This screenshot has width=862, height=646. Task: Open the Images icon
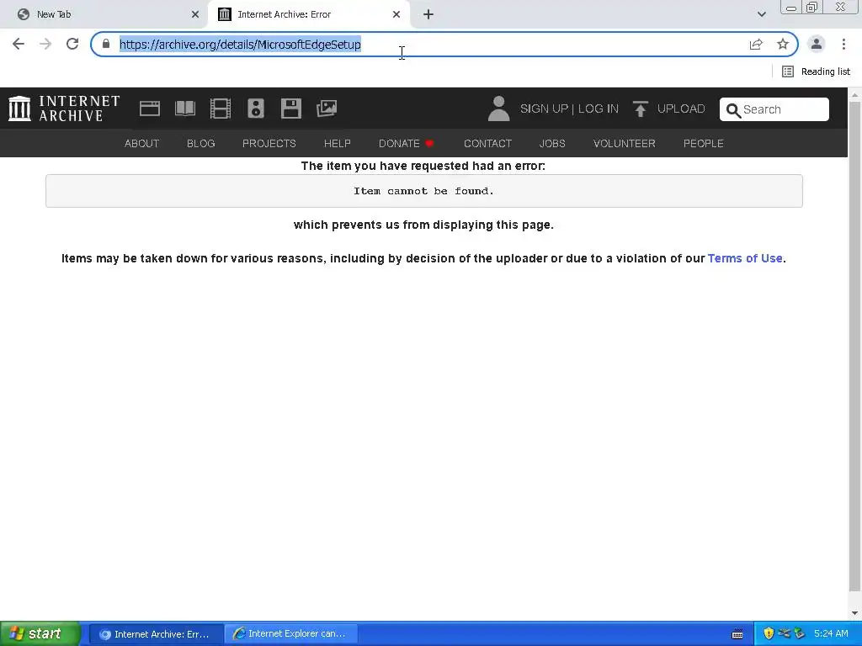coord(327,109)
